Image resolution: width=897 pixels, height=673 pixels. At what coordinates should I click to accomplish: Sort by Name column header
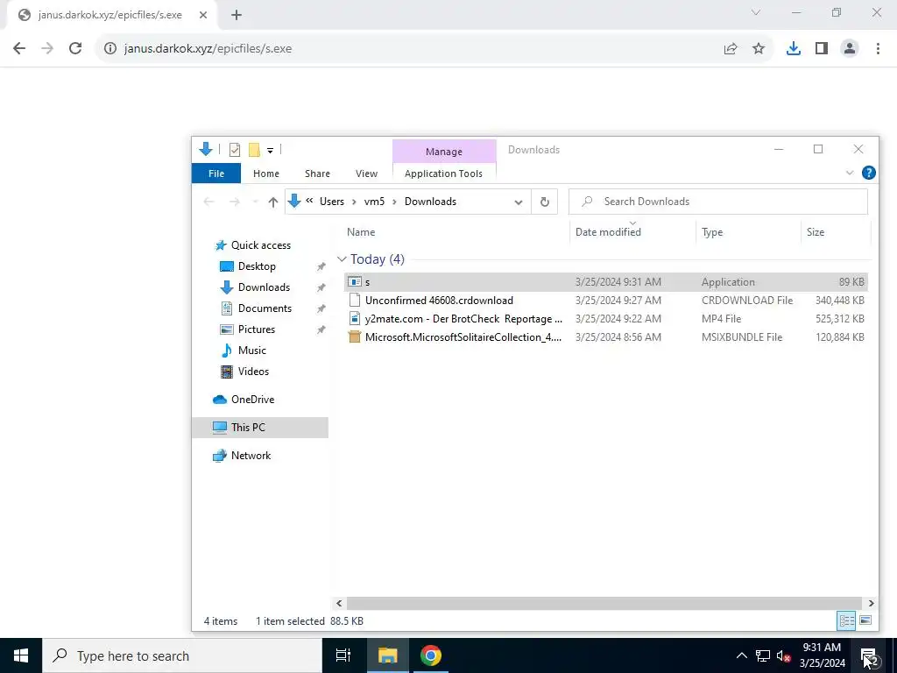click(x=361, y=231)
